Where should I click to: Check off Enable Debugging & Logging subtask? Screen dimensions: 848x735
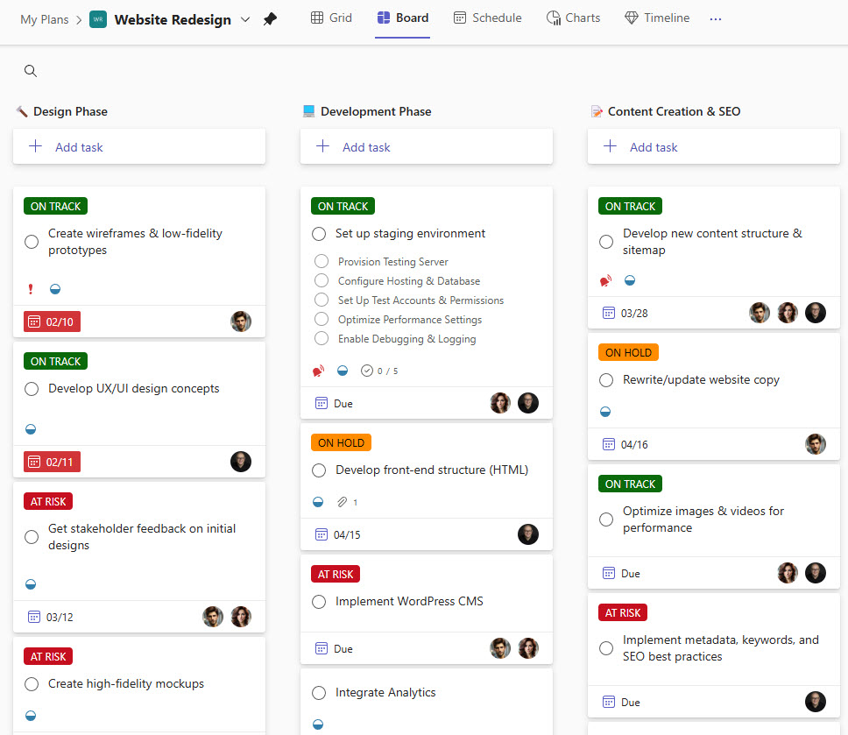[x=322, y=338]
